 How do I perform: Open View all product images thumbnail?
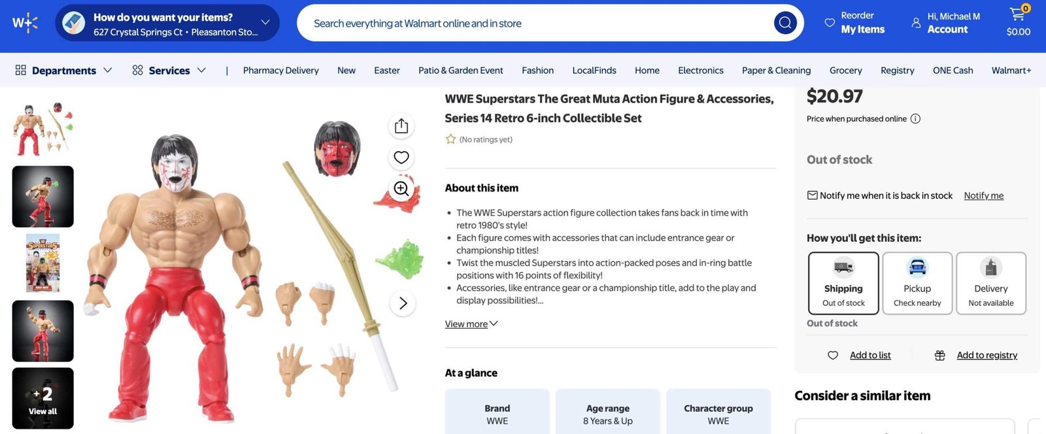(42, 398)
